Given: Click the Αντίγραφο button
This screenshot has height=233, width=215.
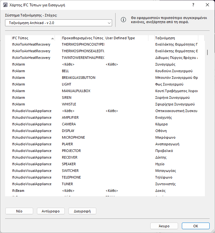Looking at the screenshot, I should click(51, 211).
